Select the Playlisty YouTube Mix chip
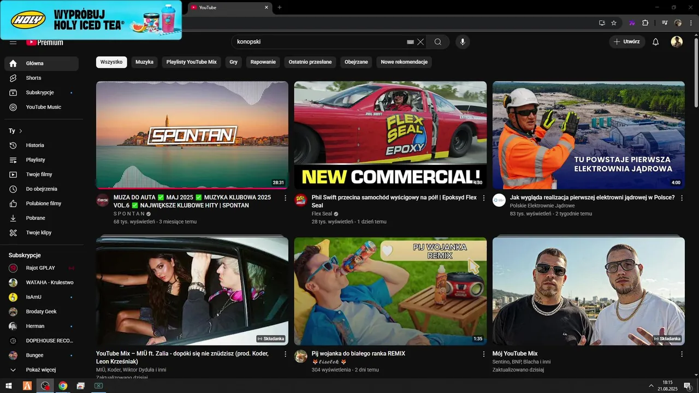The image size is (699, 393). click(192, 62)
